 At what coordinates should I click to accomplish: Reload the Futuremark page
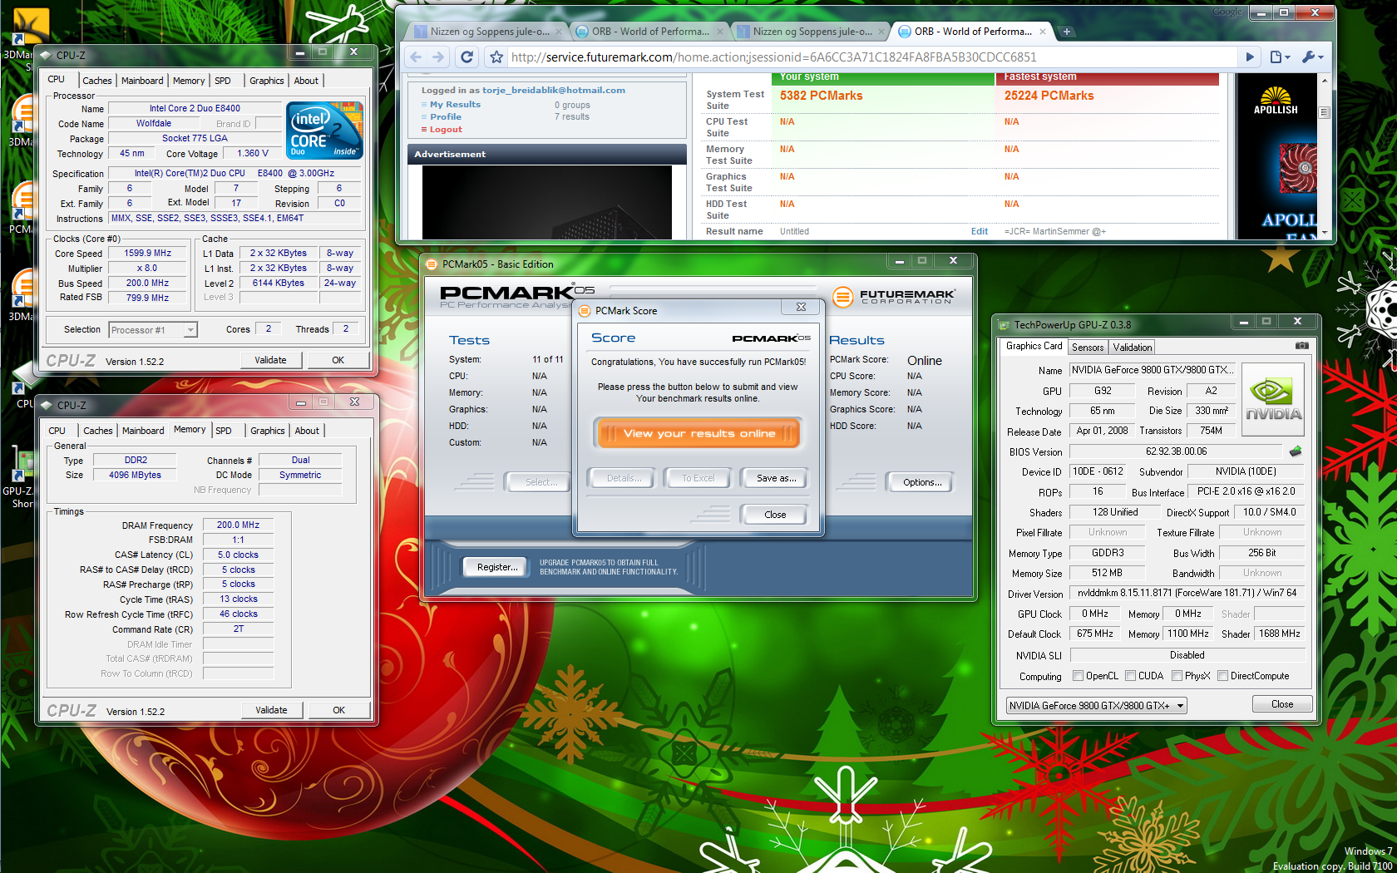point(467,57)
